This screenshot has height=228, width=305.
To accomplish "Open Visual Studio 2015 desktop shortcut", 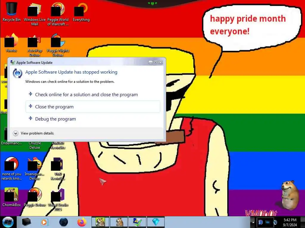I will tap(58, 199).
